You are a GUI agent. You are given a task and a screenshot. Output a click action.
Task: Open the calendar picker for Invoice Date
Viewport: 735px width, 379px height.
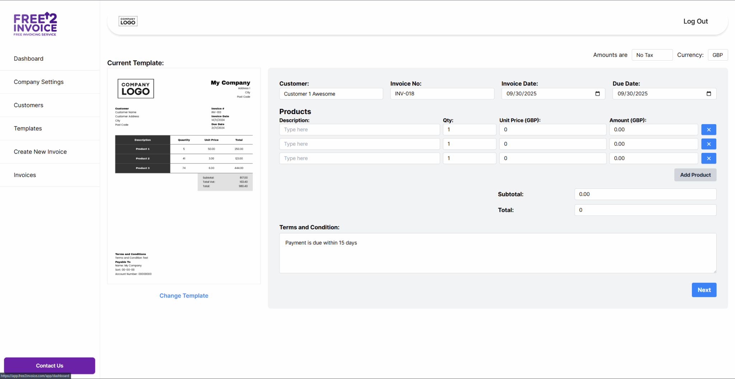coord(597,93)
